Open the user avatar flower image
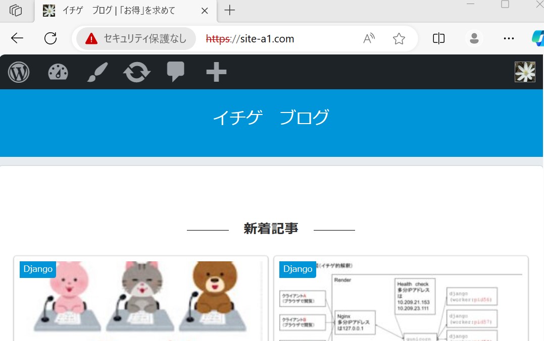The height and width of the screenshot is (341, 544). click(525, 72)
